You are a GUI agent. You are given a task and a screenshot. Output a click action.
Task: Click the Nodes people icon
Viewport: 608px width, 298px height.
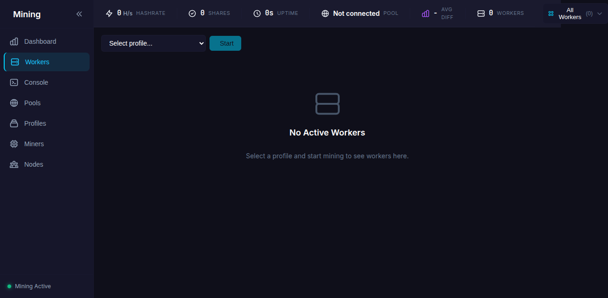click(14, 164)
